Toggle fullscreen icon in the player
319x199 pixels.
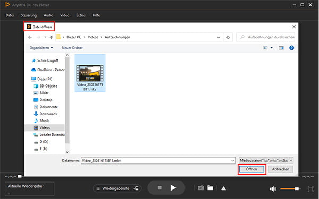[310, 189]
